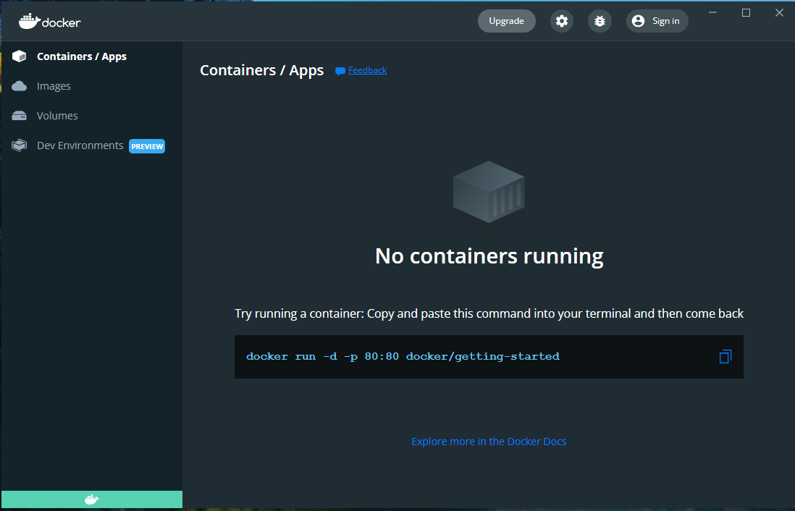Image resolution: width=795 pixels, height=511 pixels.
Task: Click the docker run command text
Action: 403,356
